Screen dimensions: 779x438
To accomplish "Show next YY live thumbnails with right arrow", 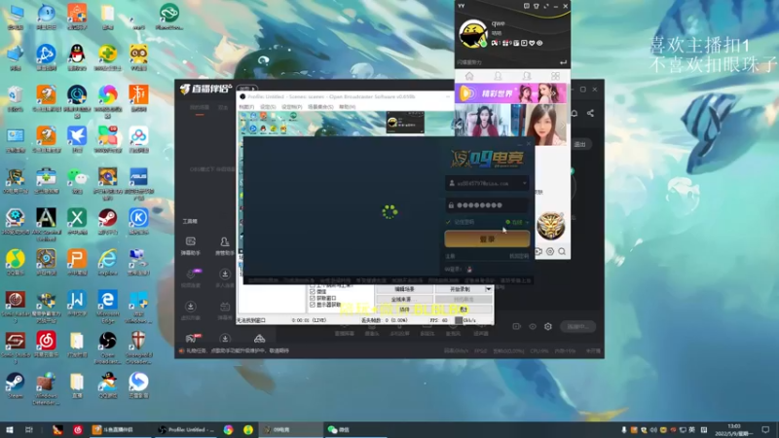I will pos(562,126).
